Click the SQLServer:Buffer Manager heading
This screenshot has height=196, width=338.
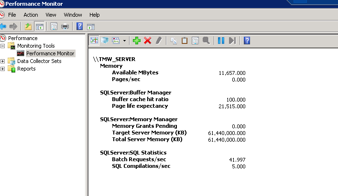[136, 93]
